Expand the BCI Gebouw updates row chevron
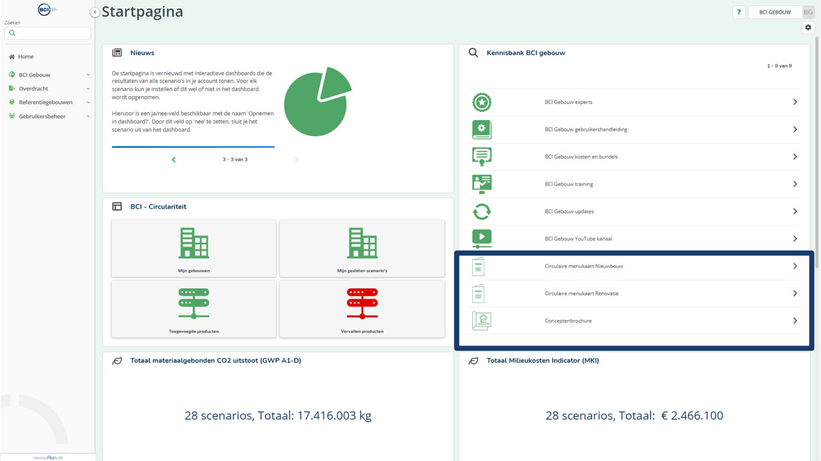 tap(795, 211)
